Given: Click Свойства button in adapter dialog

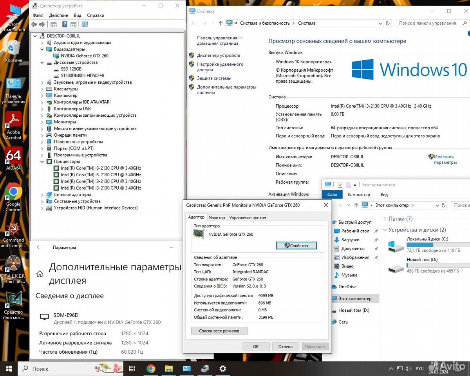Looking at the screenshot, I should click(296, 246).
